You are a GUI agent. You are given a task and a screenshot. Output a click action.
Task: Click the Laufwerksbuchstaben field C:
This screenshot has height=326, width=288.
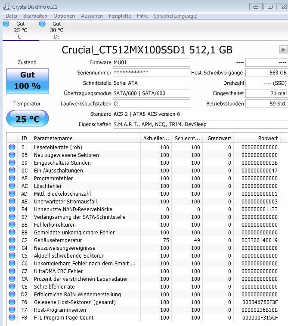coord(151,104)
